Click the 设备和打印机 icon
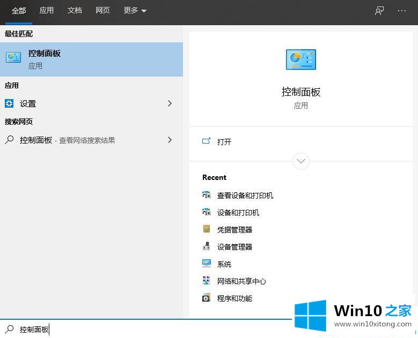 pyautogui.click(x=207, y=212)
